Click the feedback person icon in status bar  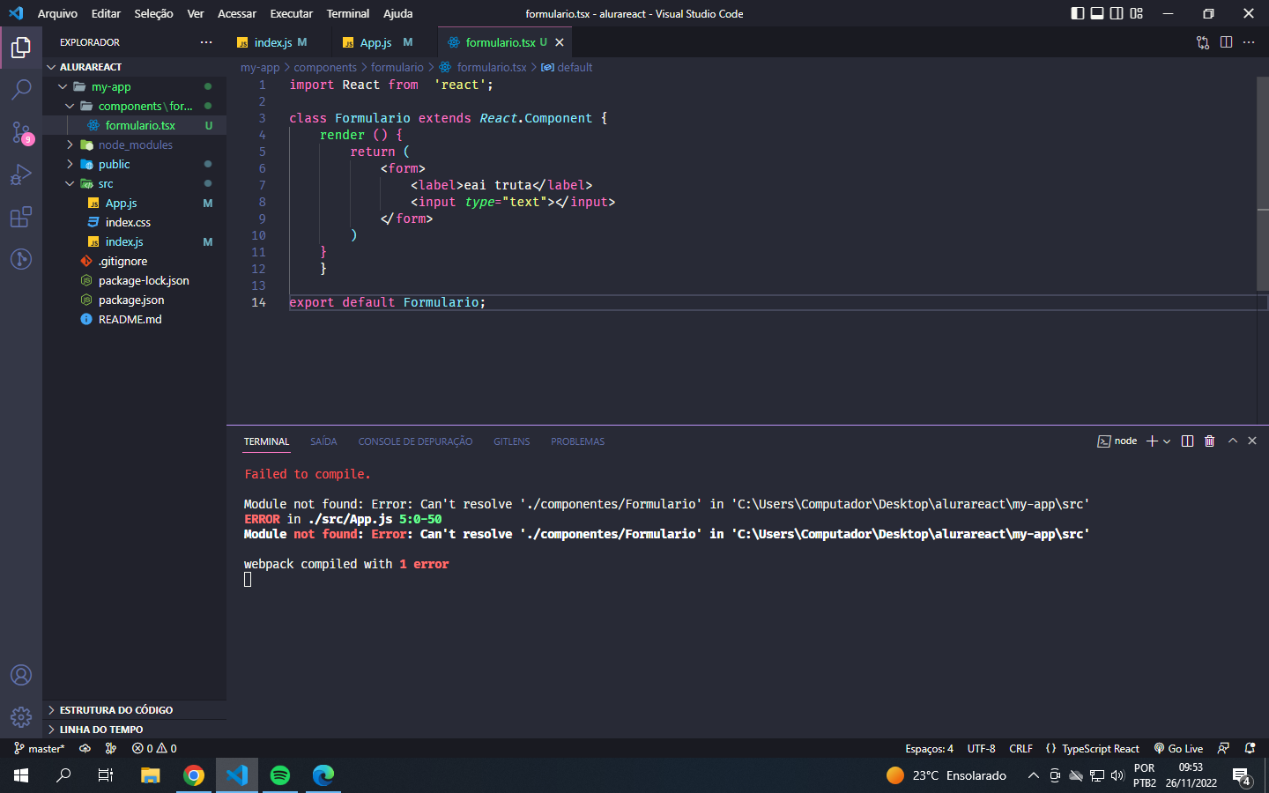pyautogui.click(x=1223, y=748)
